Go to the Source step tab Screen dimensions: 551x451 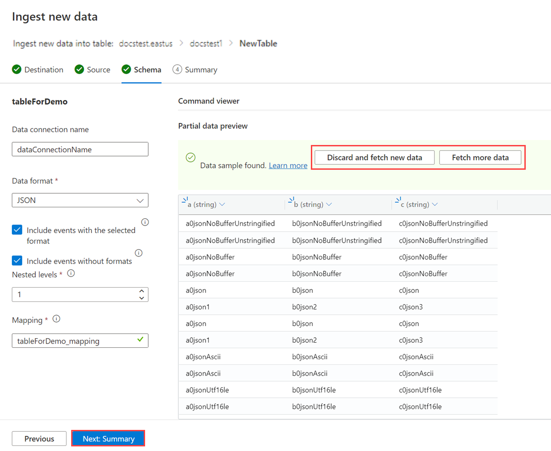[92, 70]
